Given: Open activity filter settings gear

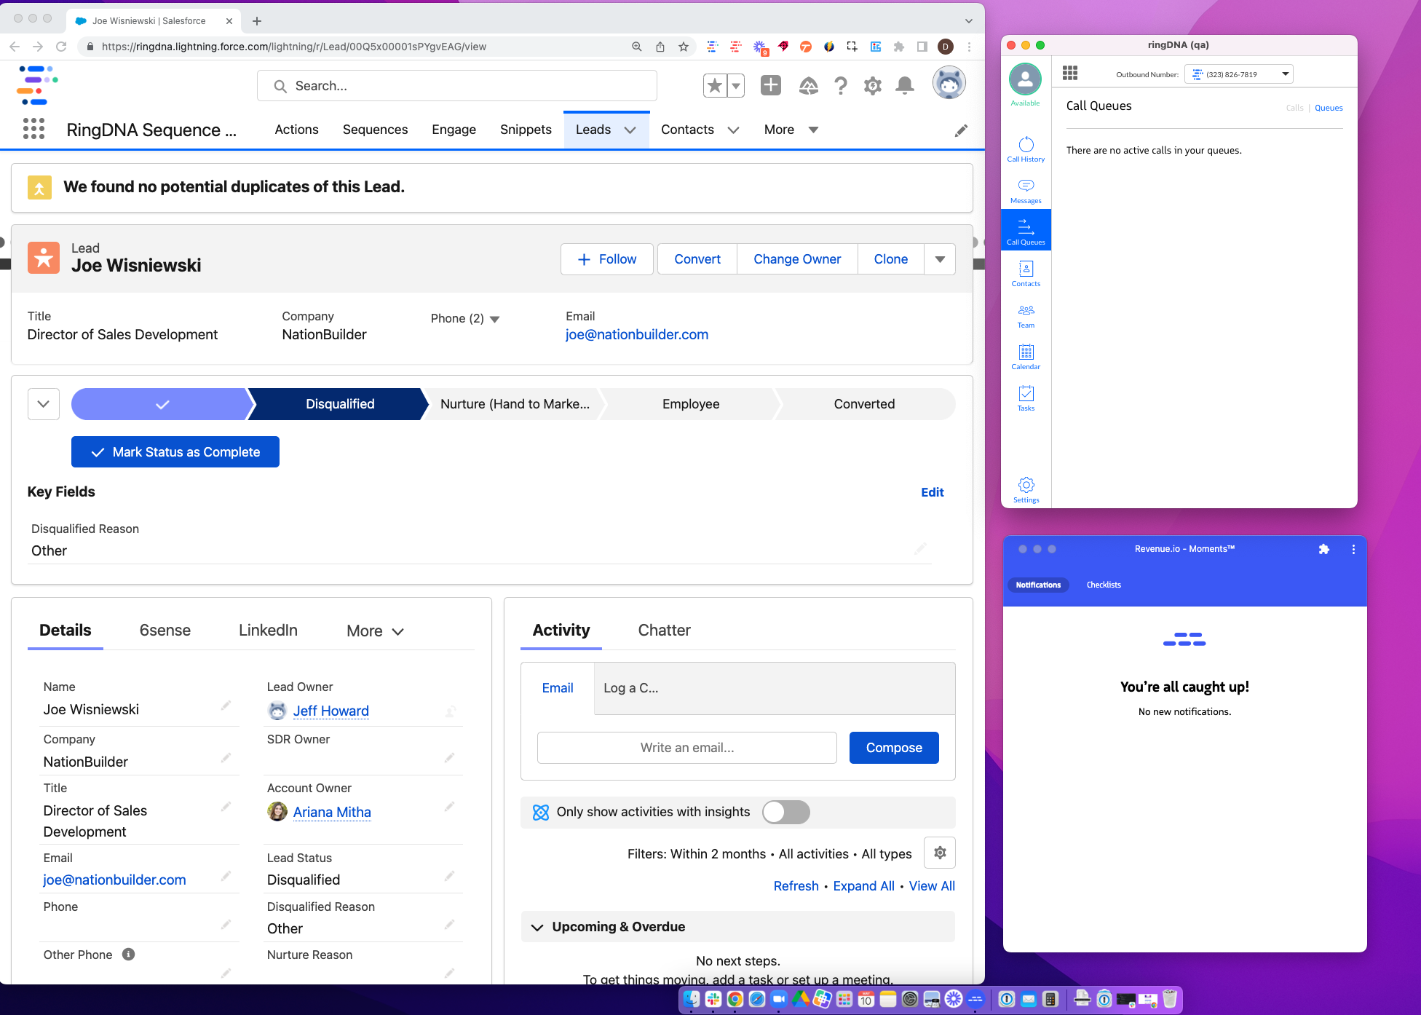Looking at the screenshot, I should tap(939, 853).
